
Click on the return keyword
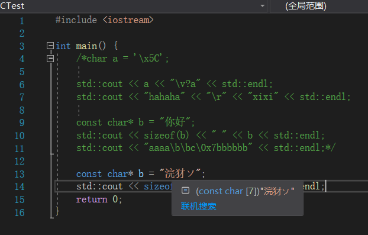(x=92, y=199)
